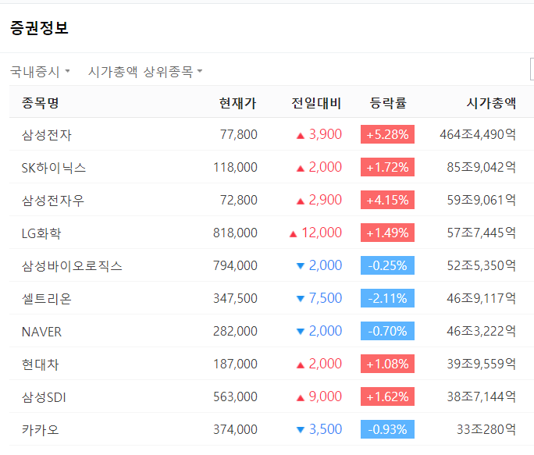Sort by 등락률 column header
This screenshot has width=534, height=455.
(388, 102)
